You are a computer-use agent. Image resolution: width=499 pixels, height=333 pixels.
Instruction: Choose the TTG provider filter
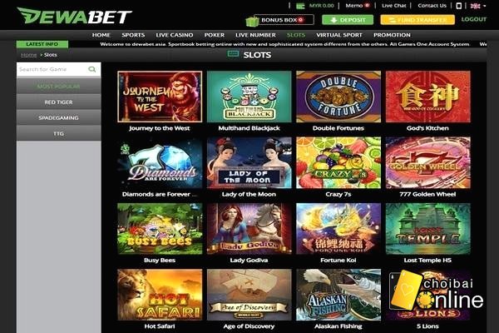click(x=58, y=133)
